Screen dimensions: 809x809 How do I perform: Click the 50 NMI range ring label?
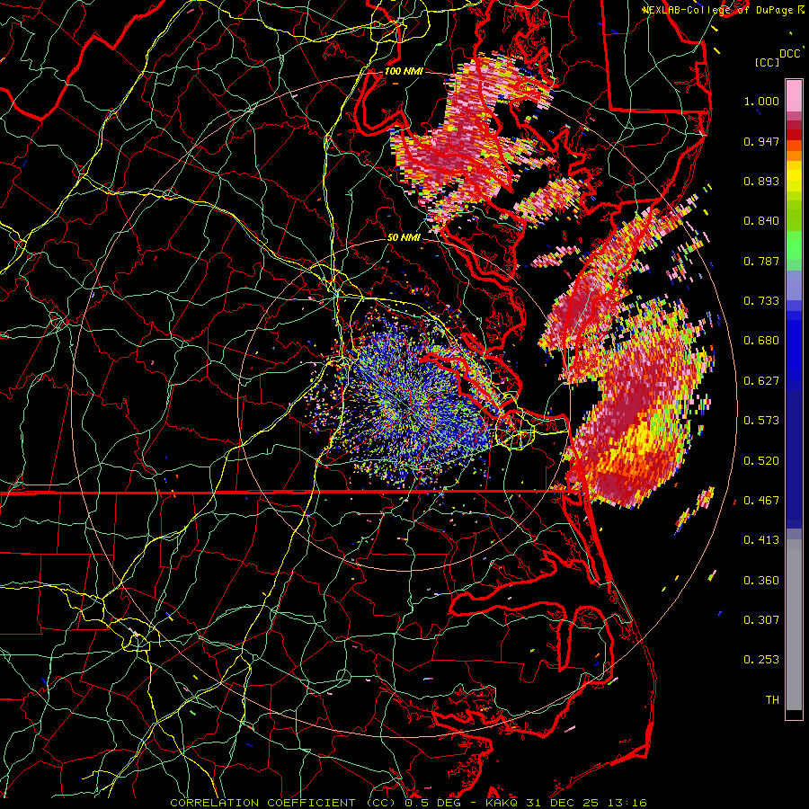(404, 238)
